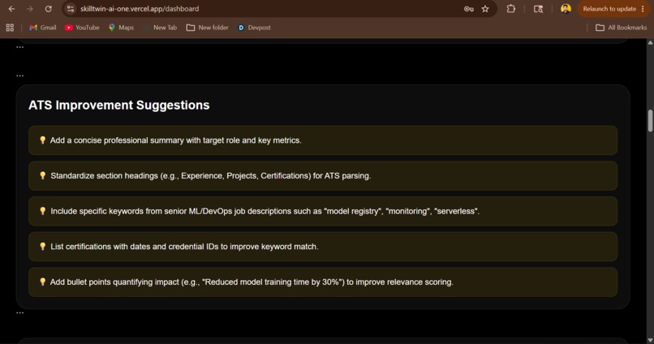Image resolution: width=654 pixels, height=344 pixels.
Task: Open the Chrome three-dot menu
Action: [643, 9]
